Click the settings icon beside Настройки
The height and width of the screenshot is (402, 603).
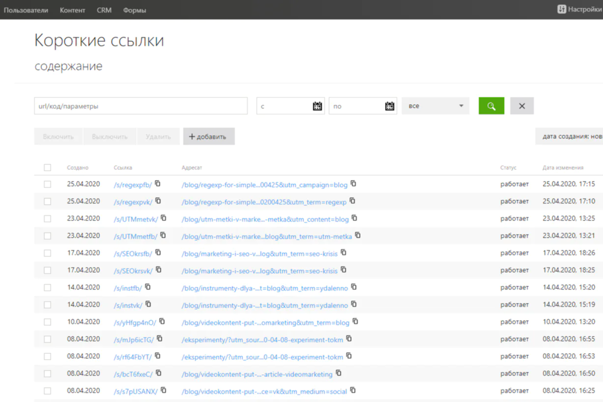coord(562,9)
